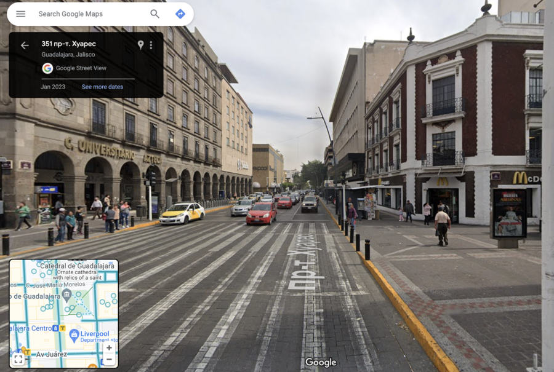The image size is (554, 372).
Task: Zoom in the minimap with plus button
Action: [109, 347]
